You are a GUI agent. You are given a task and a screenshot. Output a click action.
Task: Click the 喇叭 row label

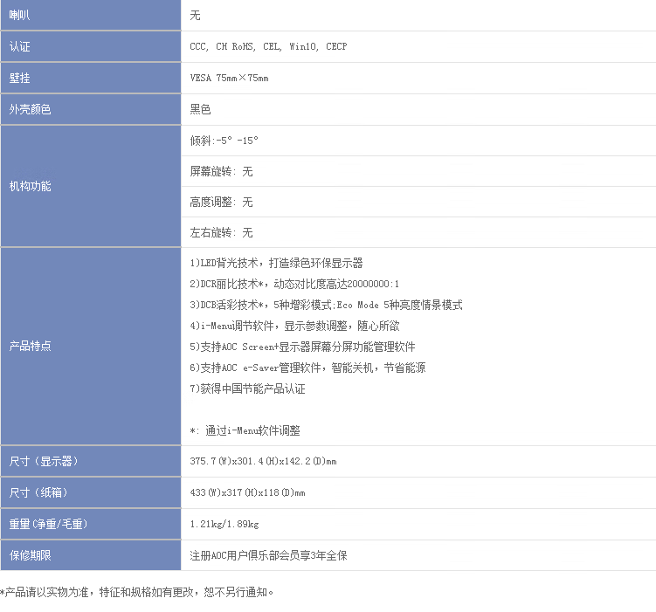pos(19,16)
